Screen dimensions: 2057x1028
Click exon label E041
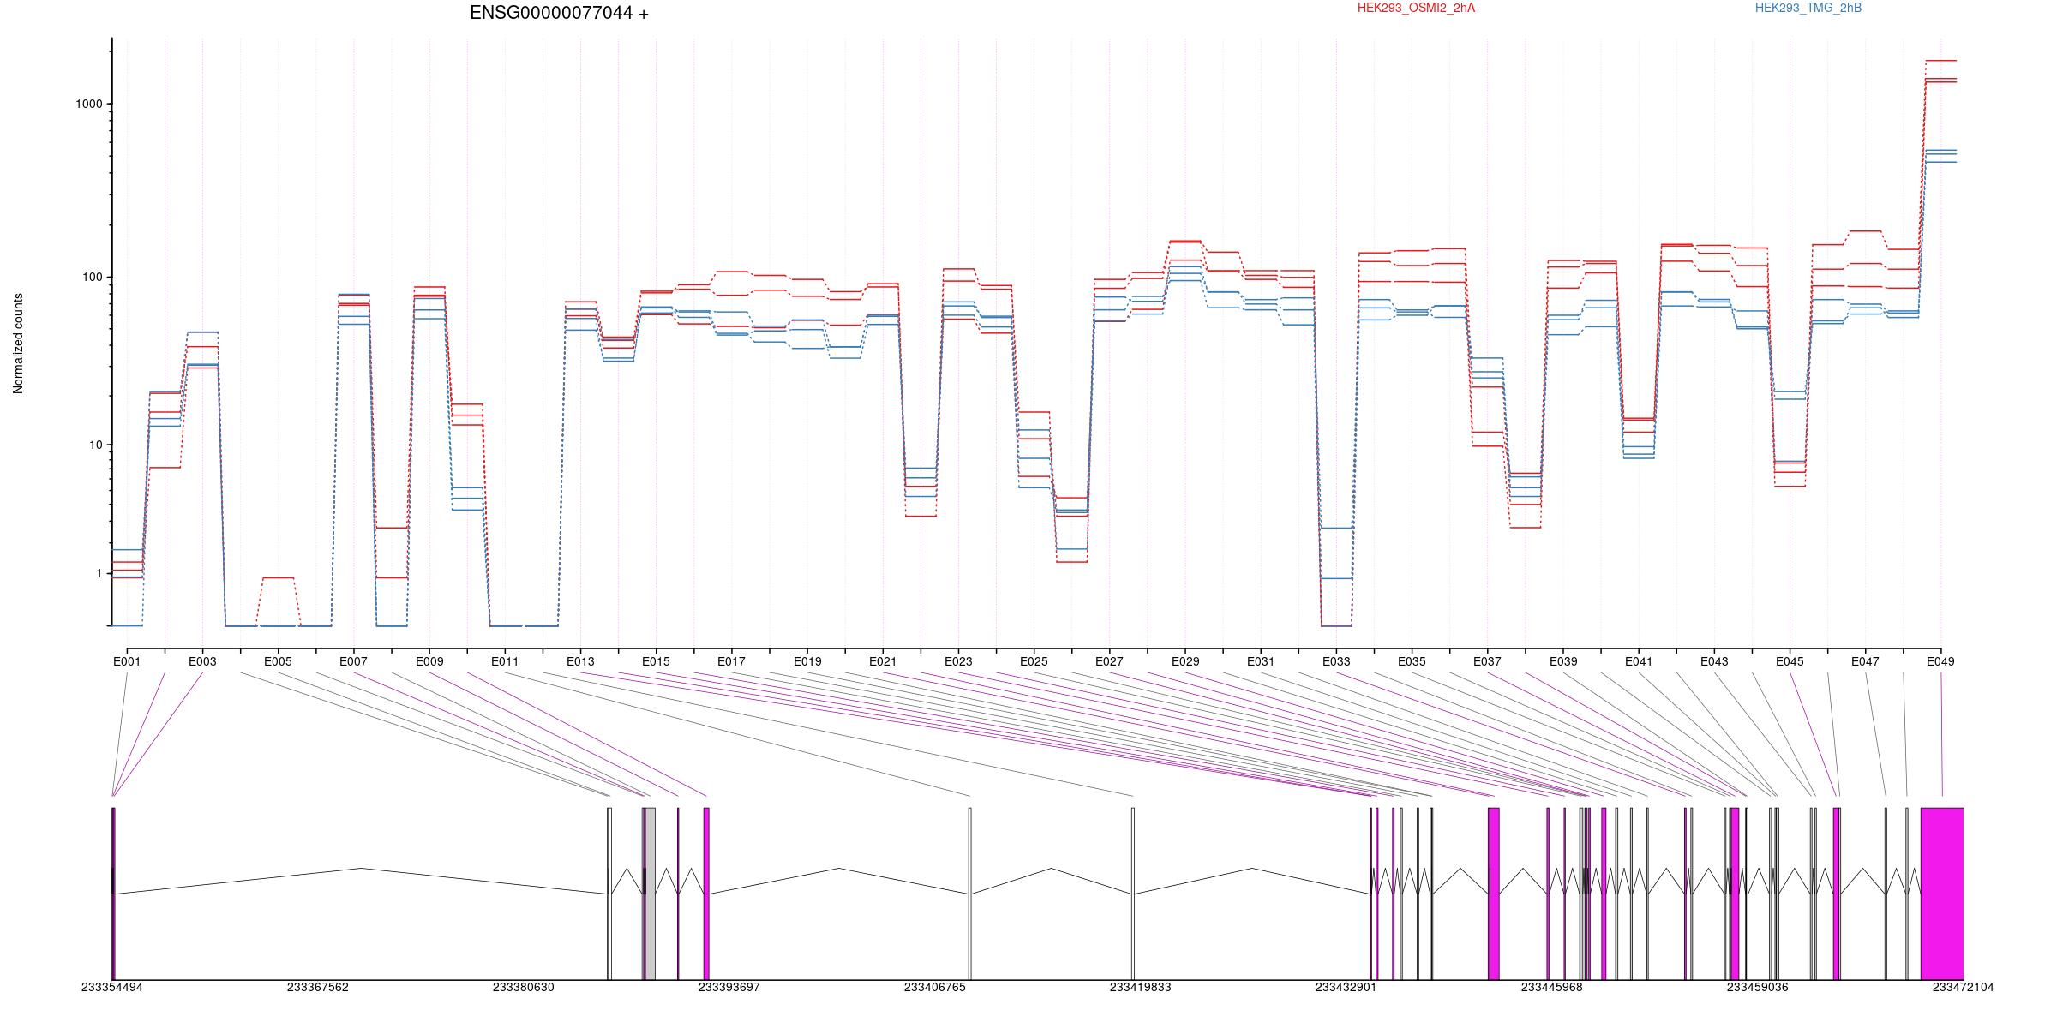pos(1639,661)
